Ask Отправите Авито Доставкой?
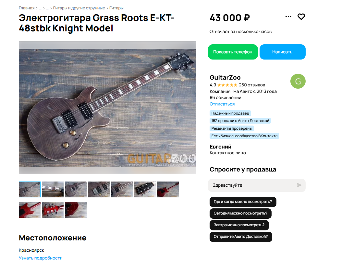353x265 pixels. pos(241,237)
